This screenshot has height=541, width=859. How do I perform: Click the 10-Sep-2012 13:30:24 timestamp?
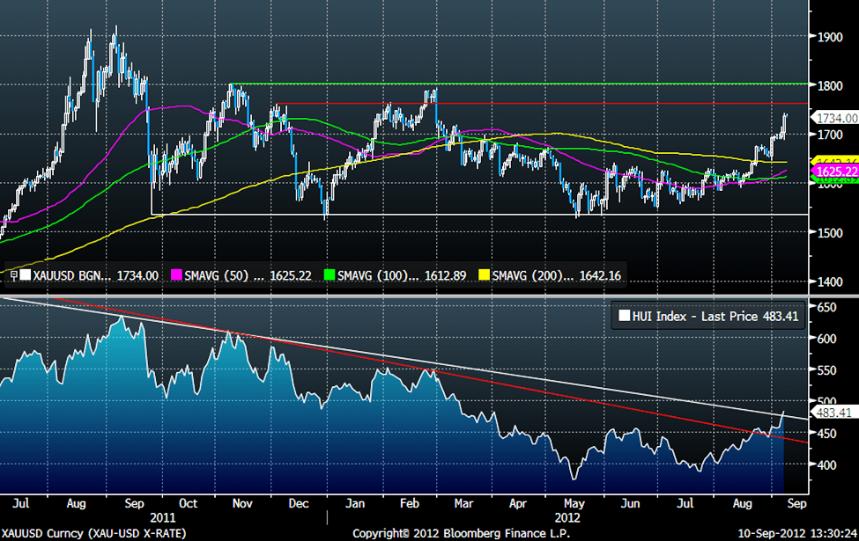[797, 533]
